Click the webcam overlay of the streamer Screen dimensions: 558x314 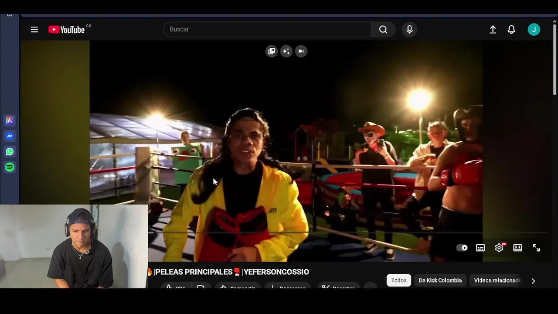[74, 246]
